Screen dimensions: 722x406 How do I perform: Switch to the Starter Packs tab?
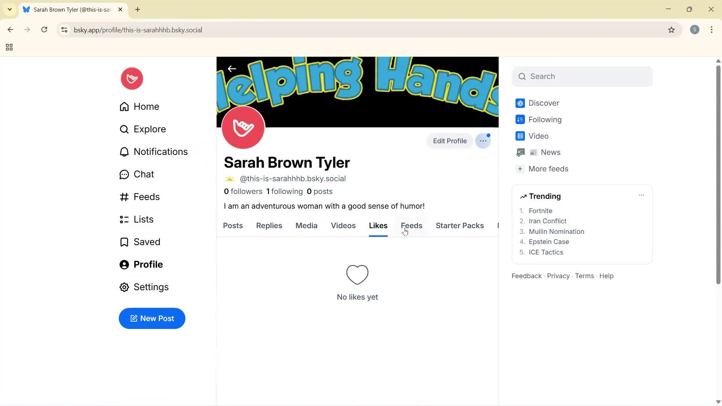[x=460, y=226]
